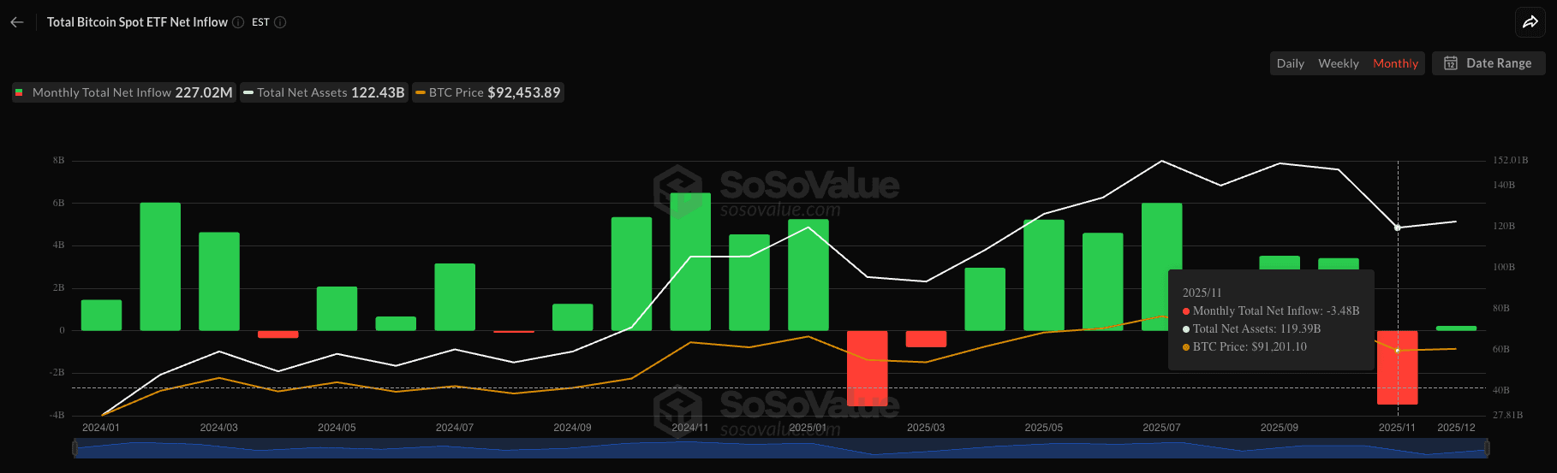The image size is (1557, 473).
Task: Click the 2024/01 x-axis label
Action: [101, 428]
